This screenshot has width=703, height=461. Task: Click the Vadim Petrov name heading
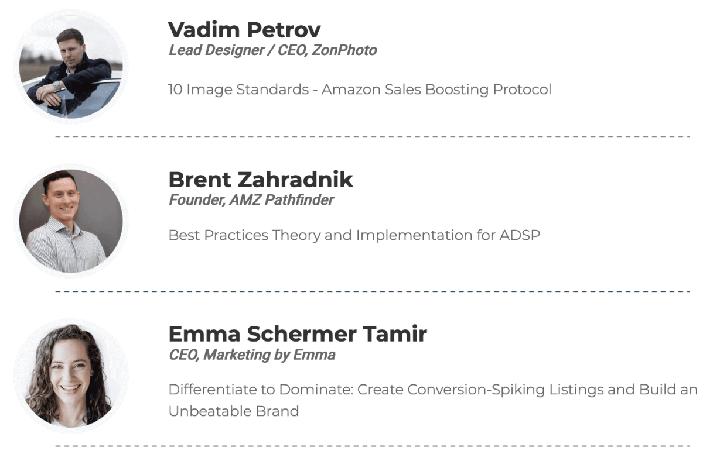click(244, 30)
